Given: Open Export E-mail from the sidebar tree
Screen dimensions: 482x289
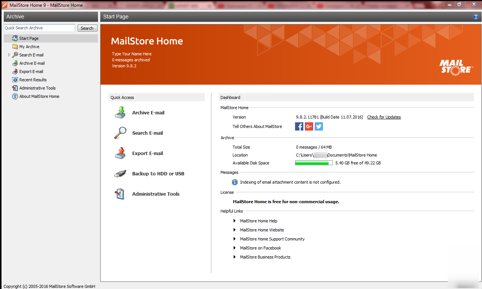Looking at the screenshot, I should 31,71.
